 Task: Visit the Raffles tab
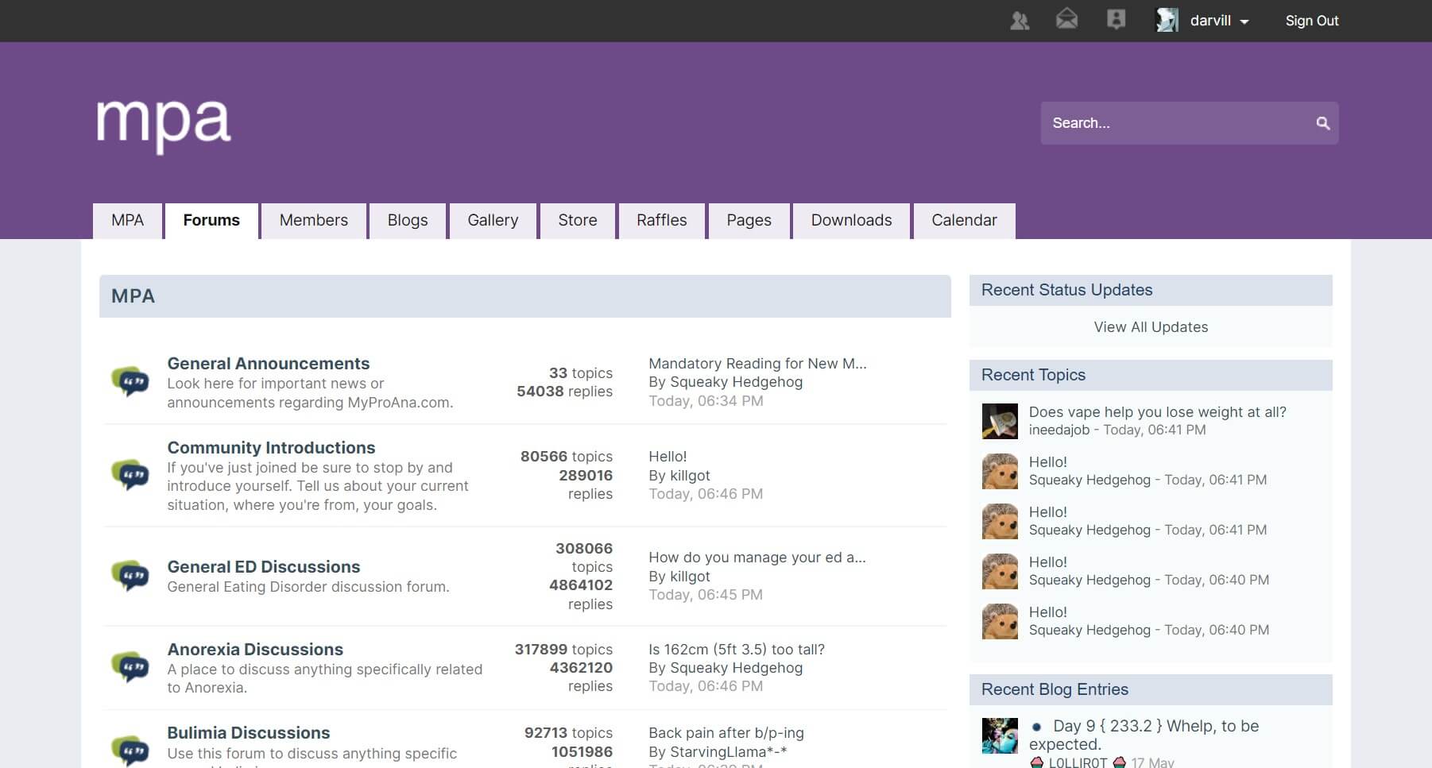click(662, 221)
